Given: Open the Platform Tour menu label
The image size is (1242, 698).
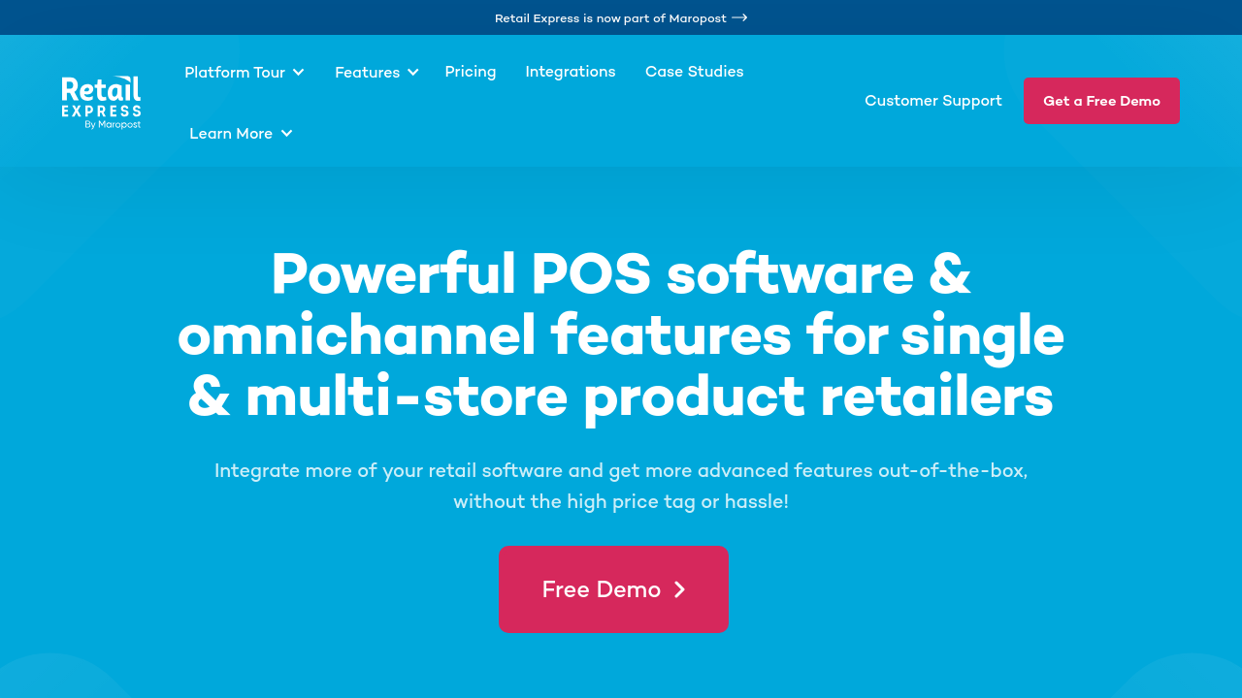Looking at the screenshot, I should (235, 72).
